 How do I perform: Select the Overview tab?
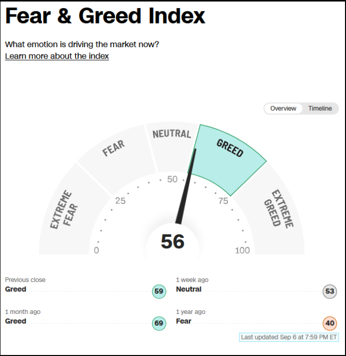coord(283,109)
